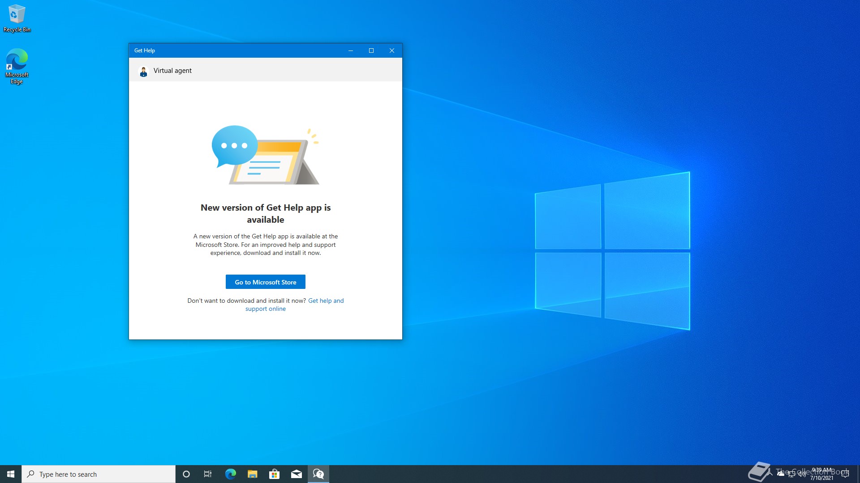The image size is (860, 483).
Task: Select the Microsoft Edge desktop shortcut
Action: point(17,66)
